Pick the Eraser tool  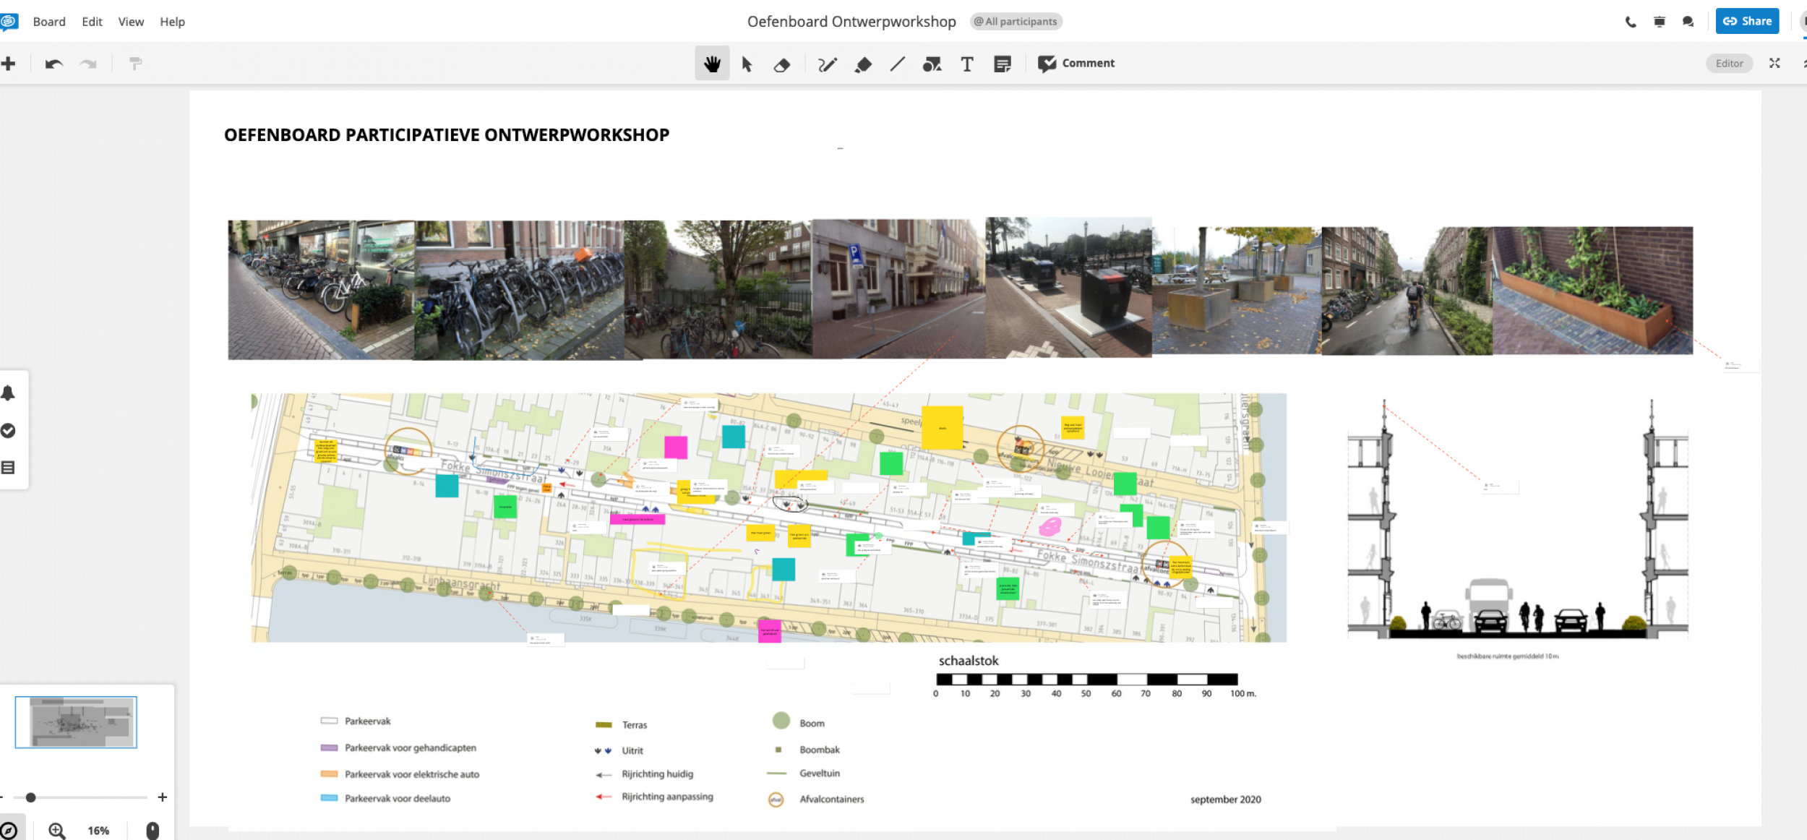pyautogui.click(x=781, y=64)
